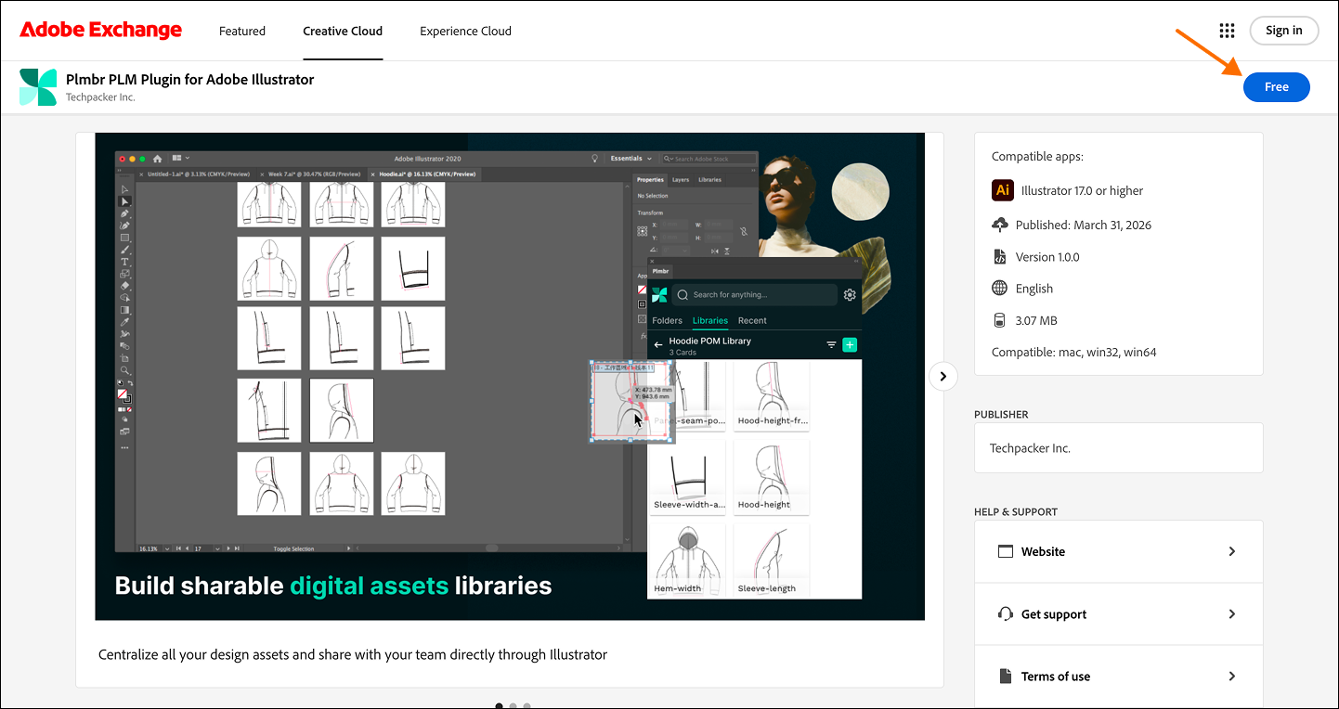Click the Adobe Exchange logo

pyautogui.click(x=100, y=29)
